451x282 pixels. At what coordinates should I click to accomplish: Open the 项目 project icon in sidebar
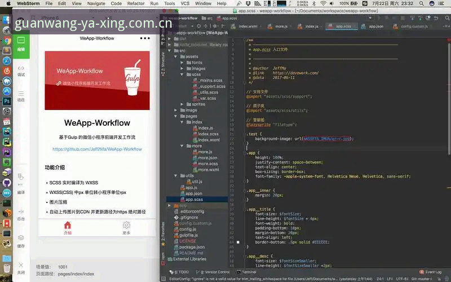point(21,96)
